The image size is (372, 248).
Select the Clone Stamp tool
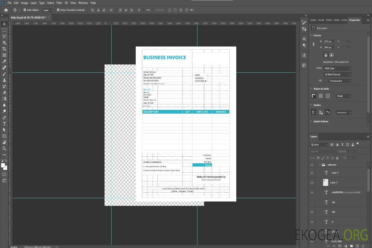[x=4, y=80]
